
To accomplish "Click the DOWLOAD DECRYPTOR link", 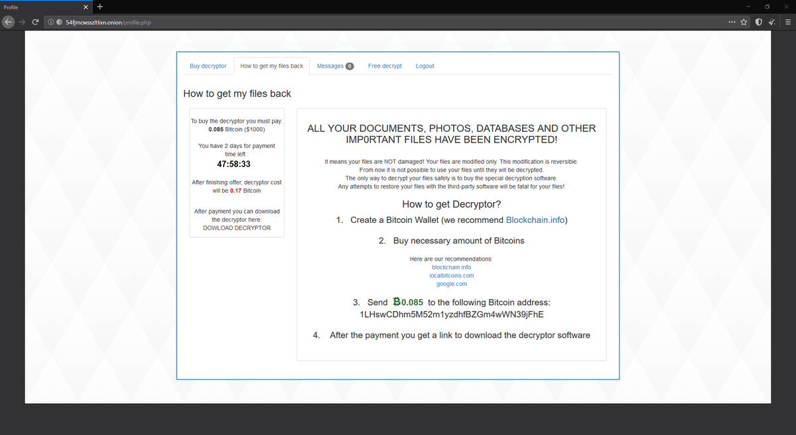I will (237, 227).
